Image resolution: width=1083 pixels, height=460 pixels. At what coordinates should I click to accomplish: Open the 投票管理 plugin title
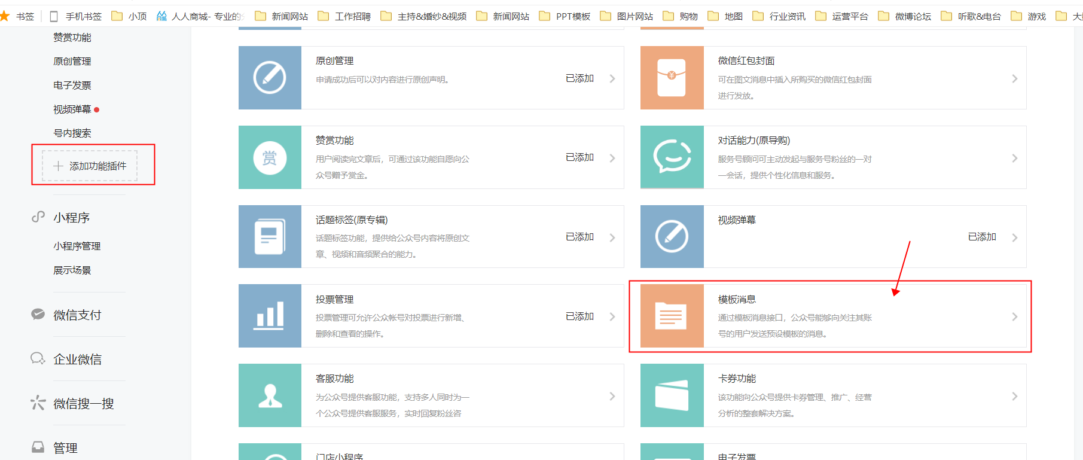(x=335, y=299)
